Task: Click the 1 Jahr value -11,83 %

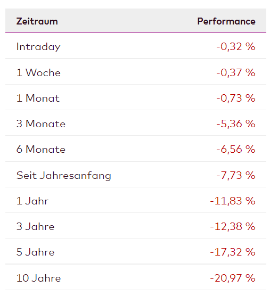Action: pyautogui.click(x=233, y=201)
